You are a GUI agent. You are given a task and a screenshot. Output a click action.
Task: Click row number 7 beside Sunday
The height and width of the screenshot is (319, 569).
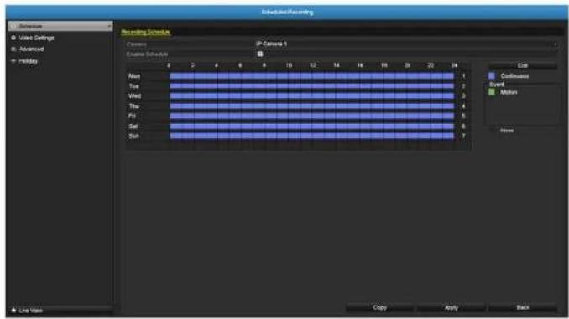click(463, 136)
